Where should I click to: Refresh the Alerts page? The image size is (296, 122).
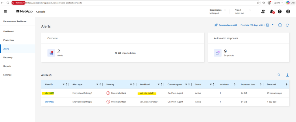click(x=288, y=25)
